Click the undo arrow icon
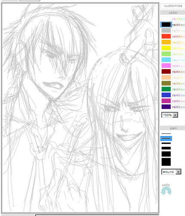Screen dimensions: 185x216 [x=166, y=191]
